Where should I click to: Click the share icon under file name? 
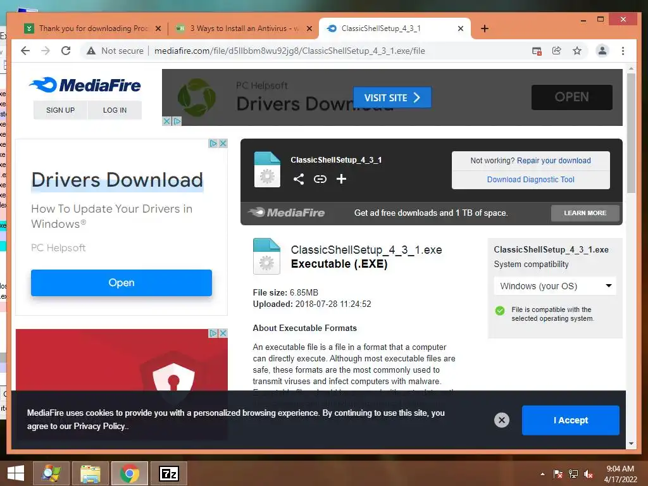(299, 179)
